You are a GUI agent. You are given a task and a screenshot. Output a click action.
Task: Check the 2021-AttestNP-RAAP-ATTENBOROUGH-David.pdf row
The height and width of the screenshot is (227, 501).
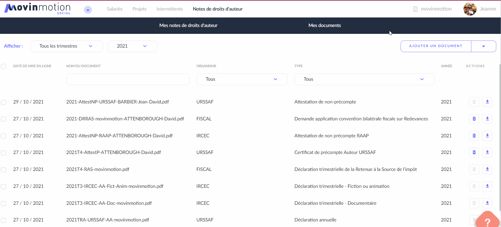click(x=3, y=136)
